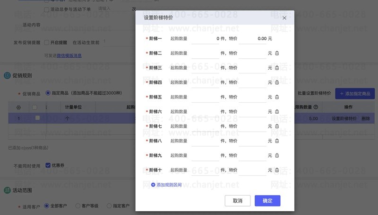Click 添加规则区间 link
Screen dimensions: 378x215
point(169,185)
